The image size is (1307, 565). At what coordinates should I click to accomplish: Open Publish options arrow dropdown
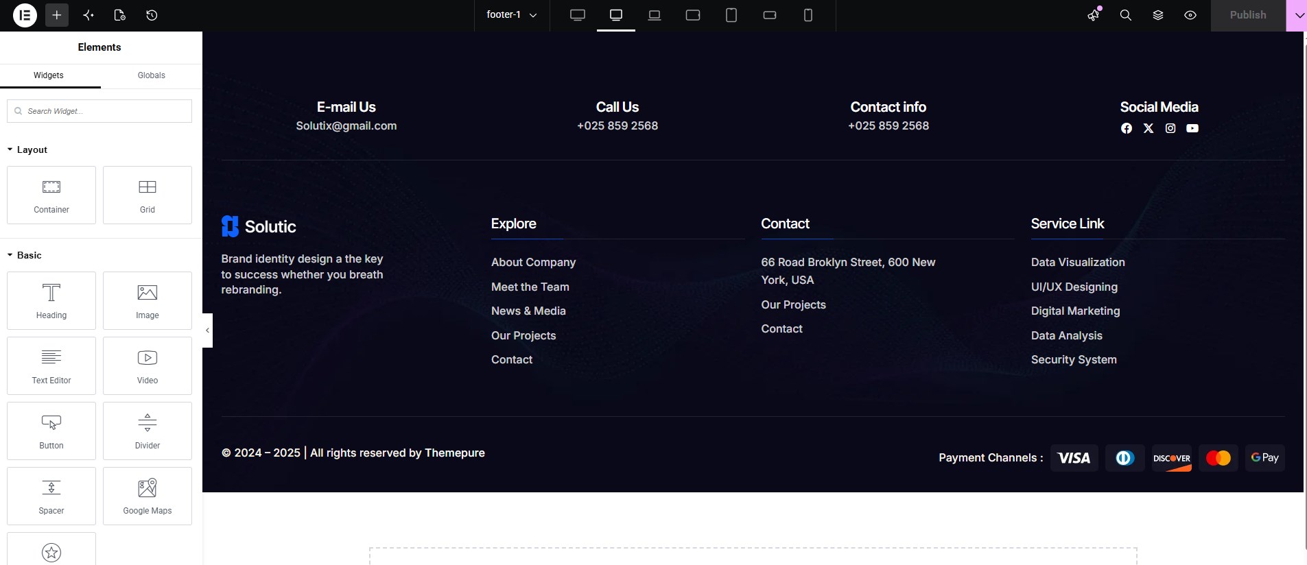pyautogui.click(x=1296, y=15)
